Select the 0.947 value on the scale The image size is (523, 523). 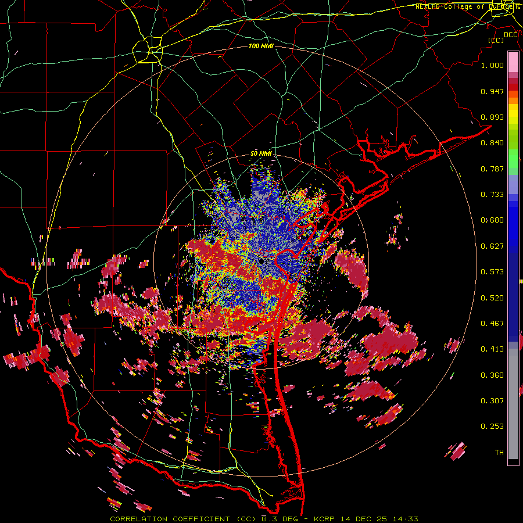tap(492, 91)
